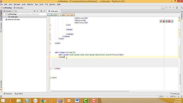This screenshot has height=103, width=183.
Task: Open preview in Internet Explorer icon
Action: [172, 21]
